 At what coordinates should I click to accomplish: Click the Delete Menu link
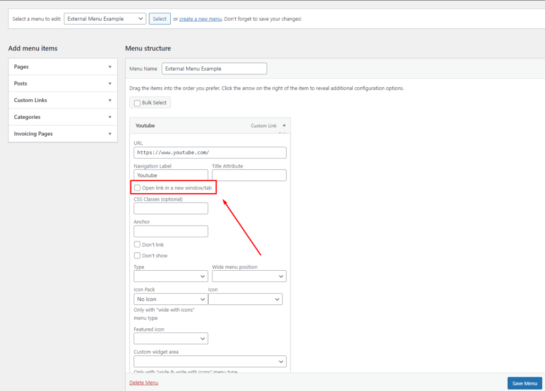click(143, 382)
